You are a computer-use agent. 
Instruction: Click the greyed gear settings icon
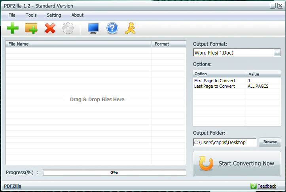[68, 28]
